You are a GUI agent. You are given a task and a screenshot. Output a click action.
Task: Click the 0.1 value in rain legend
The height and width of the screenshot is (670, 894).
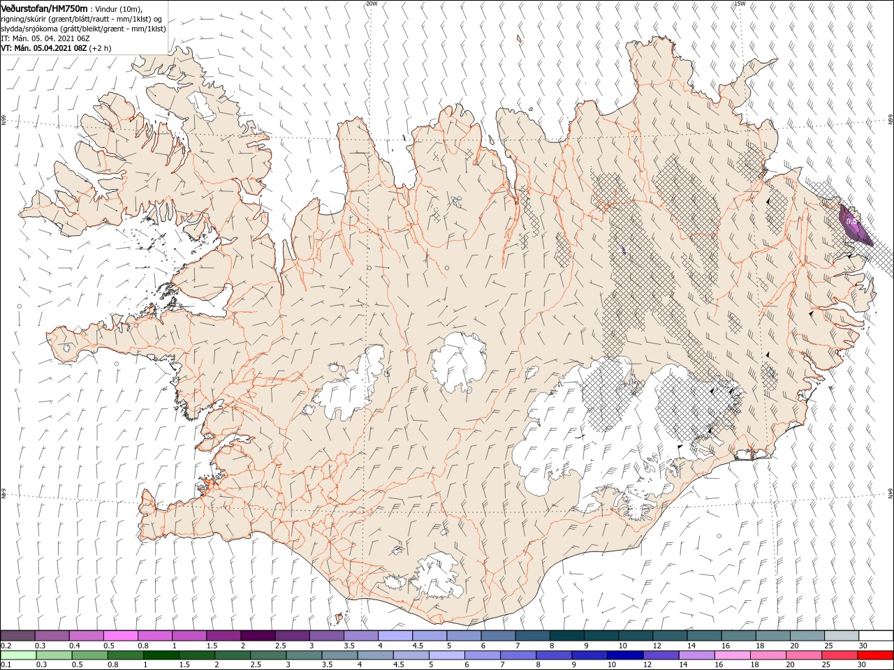tap(6, 665)
